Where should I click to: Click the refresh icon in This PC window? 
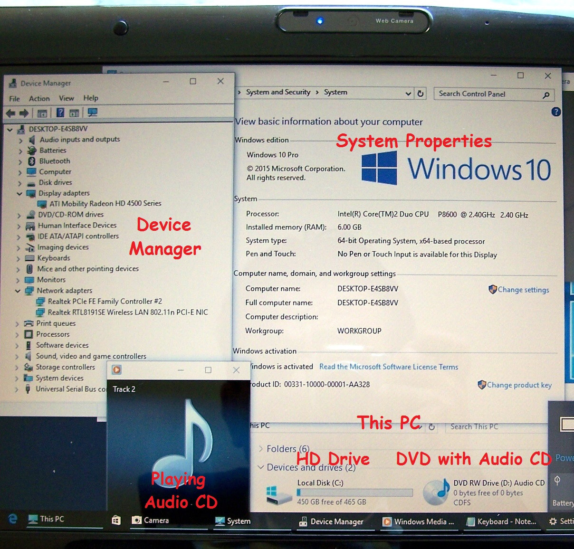point(431,426)
